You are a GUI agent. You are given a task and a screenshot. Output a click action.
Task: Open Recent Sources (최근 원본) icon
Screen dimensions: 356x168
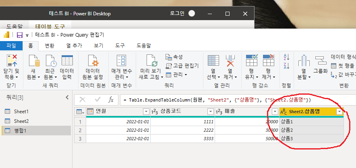(50, 61)
